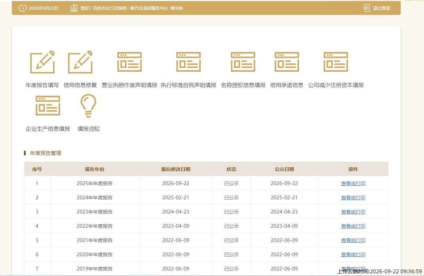Click the 报告年份 column header
This screenshot has height=276, width=424.
tap(94, 169)
